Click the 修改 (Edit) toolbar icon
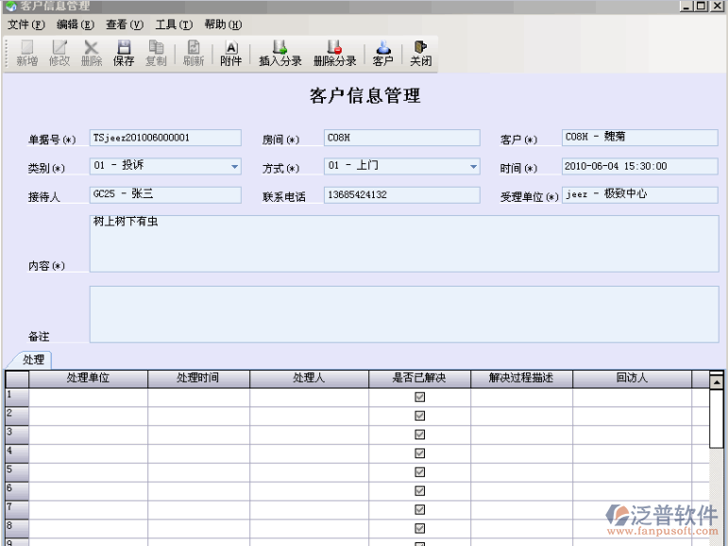Image resolution: width=728 pixels, height=546 pixels. (x=59, y=53)
